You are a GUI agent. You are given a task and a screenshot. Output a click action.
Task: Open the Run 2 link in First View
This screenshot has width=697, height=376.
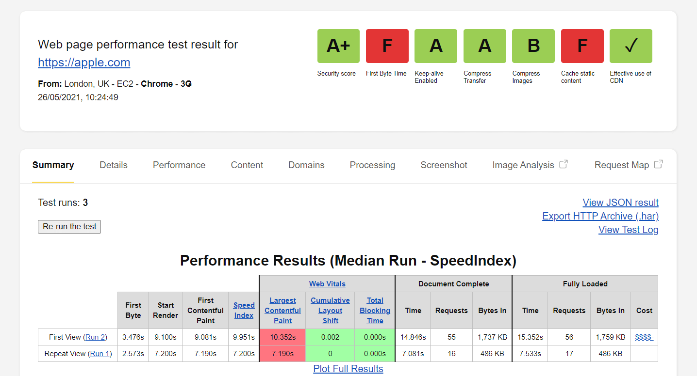point(96,337)
